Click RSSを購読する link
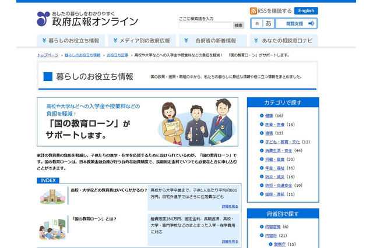Screen dimensions: 373x248 (x=275, y=10)
